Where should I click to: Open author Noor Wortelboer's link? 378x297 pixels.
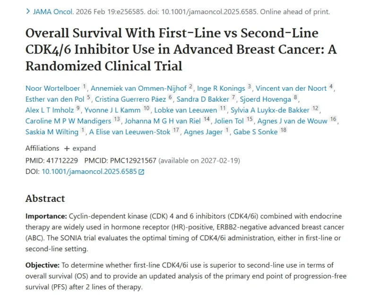tap(52, 88)
